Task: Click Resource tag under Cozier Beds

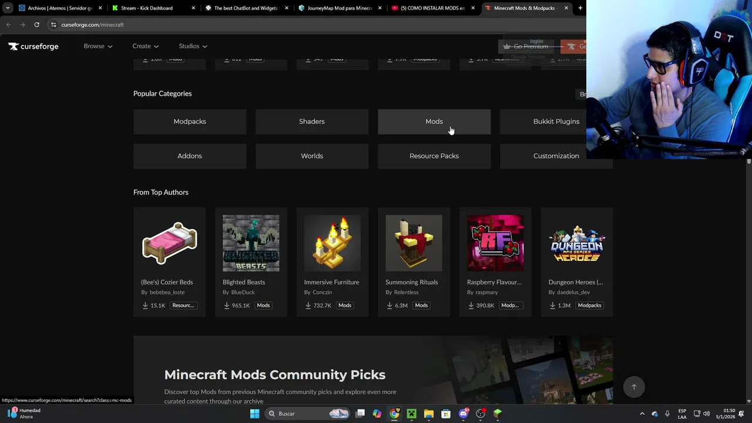Action: pos(183,305)
